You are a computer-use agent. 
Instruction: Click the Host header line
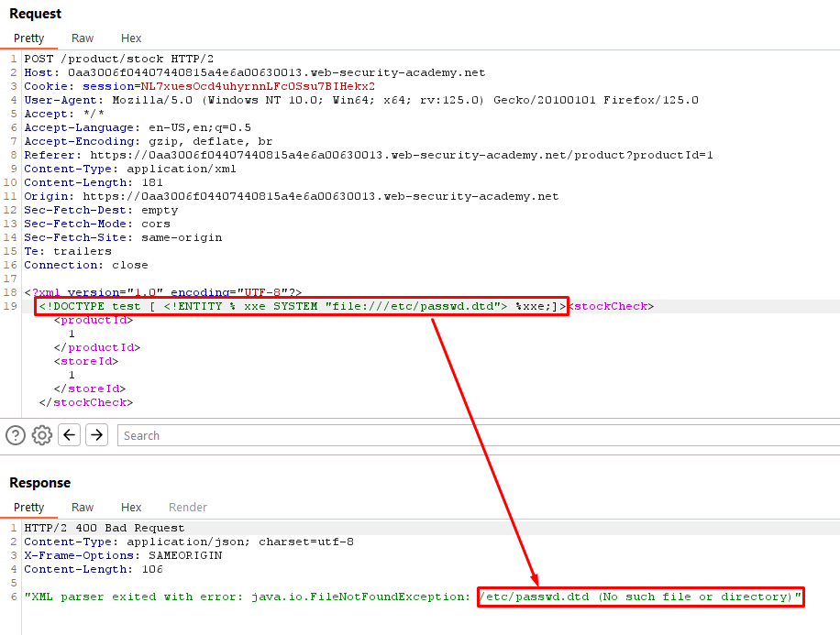254,72
